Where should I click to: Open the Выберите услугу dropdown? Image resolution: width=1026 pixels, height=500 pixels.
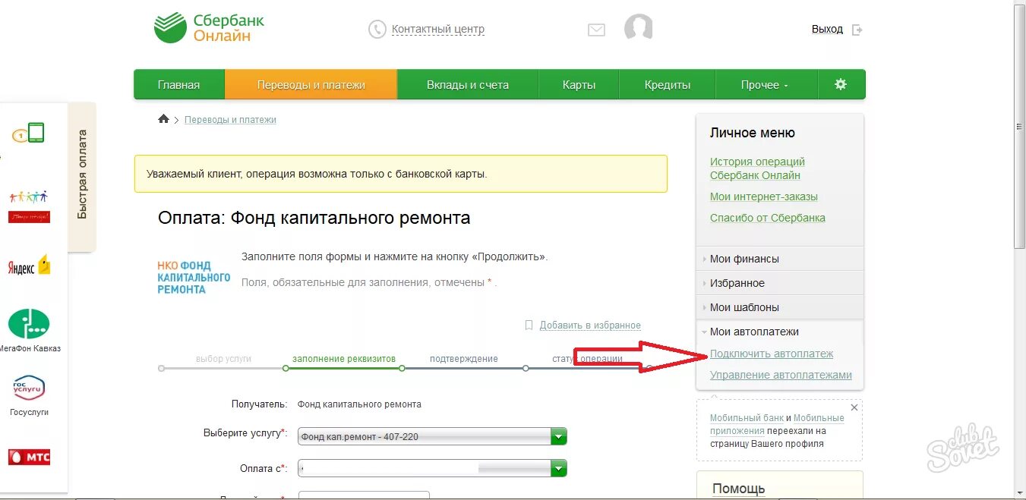[433, 436]
